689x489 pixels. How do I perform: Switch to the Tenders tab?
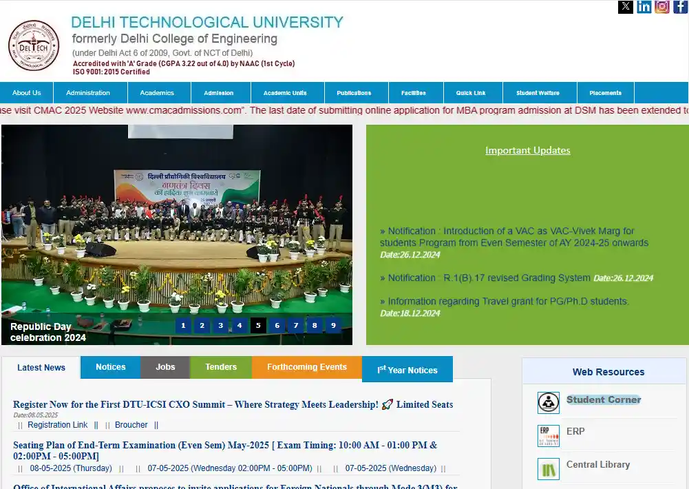tap(221, 367)
